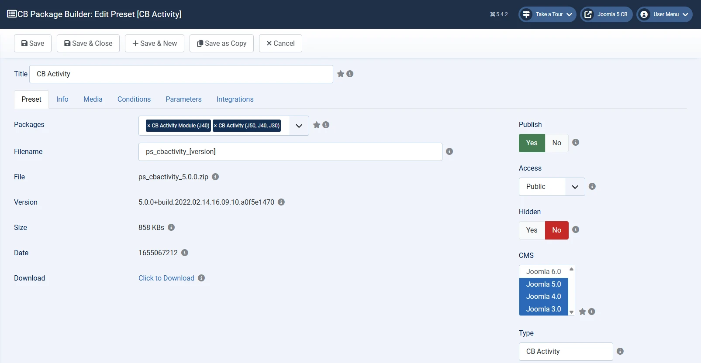Open the Integrations tab
This screenshot has height=363, width=701.
[x=235, y=99]
